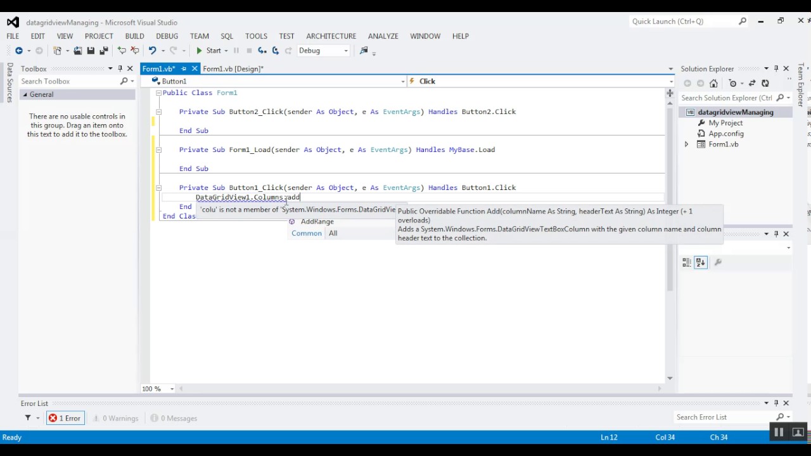The height and width of the screenshot is (456, 811).
Task: Switch to the Form1.vb [Design] tab
Action: point(233,68)
